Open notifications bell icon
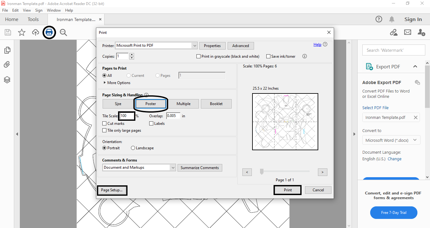 tap(392, 19)
